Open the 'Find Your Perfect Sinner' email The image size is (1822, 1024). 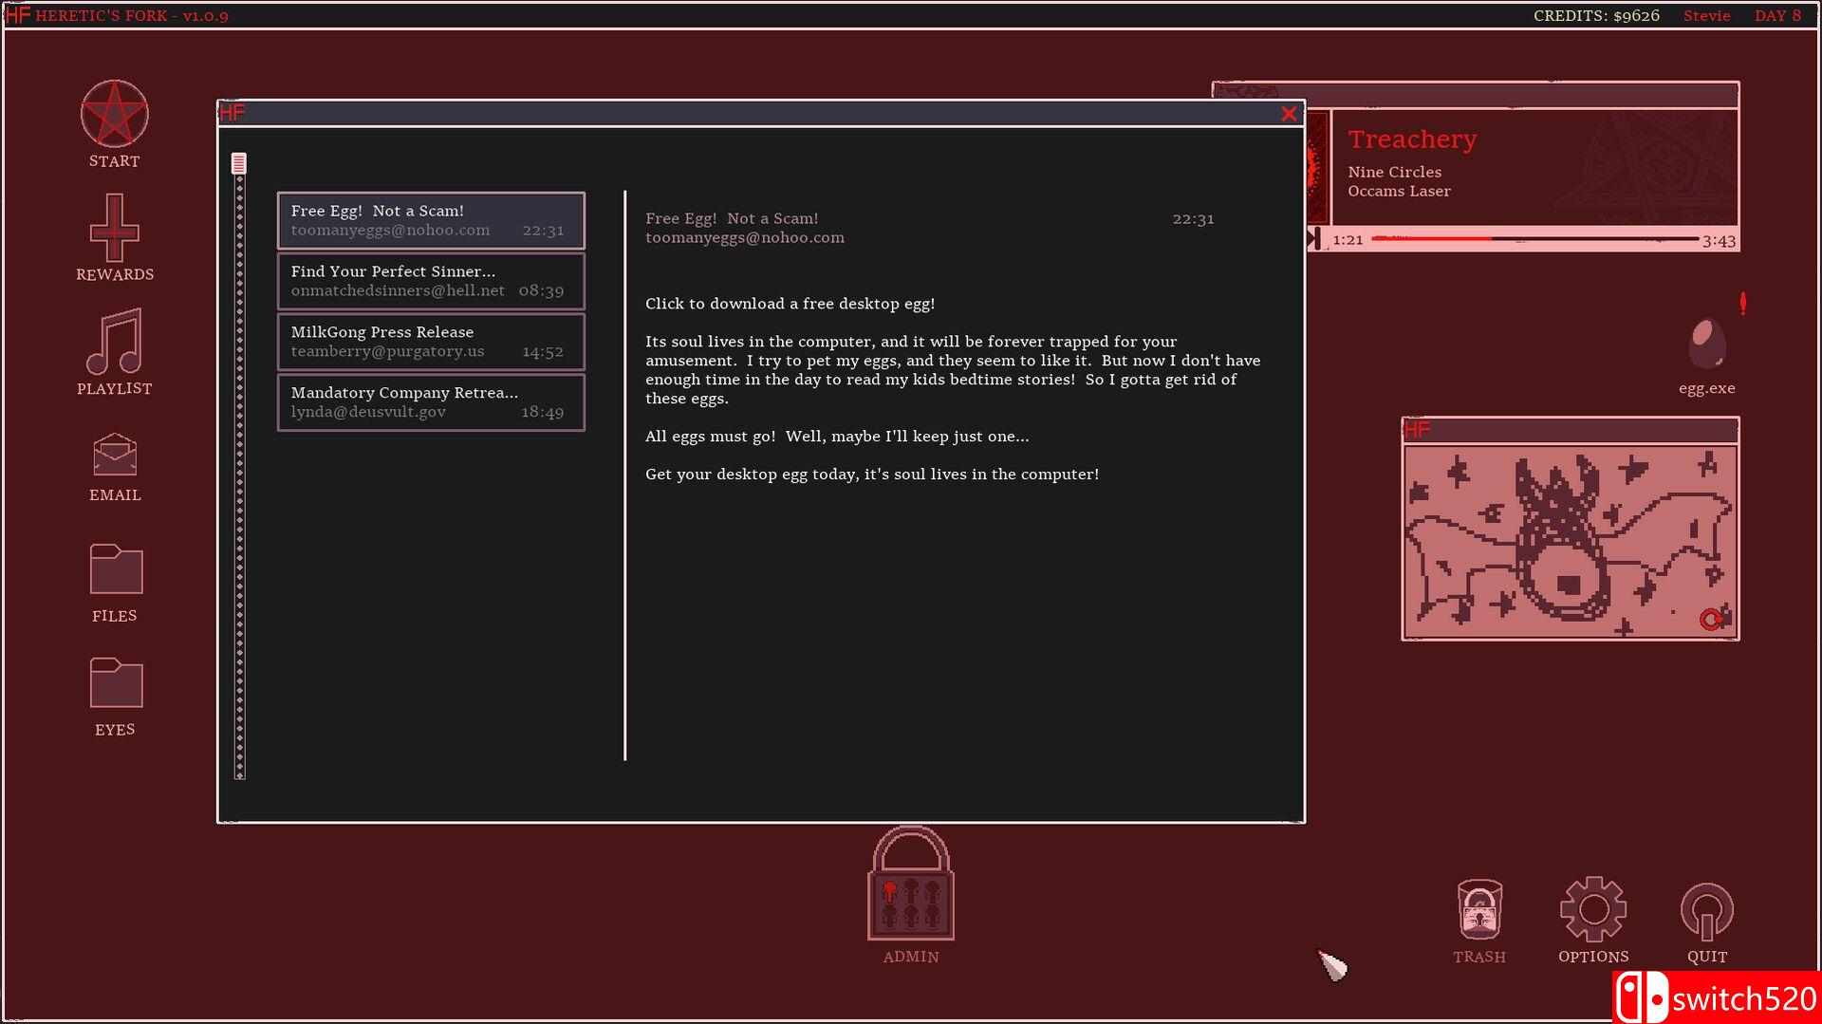[x=431, y=281]
